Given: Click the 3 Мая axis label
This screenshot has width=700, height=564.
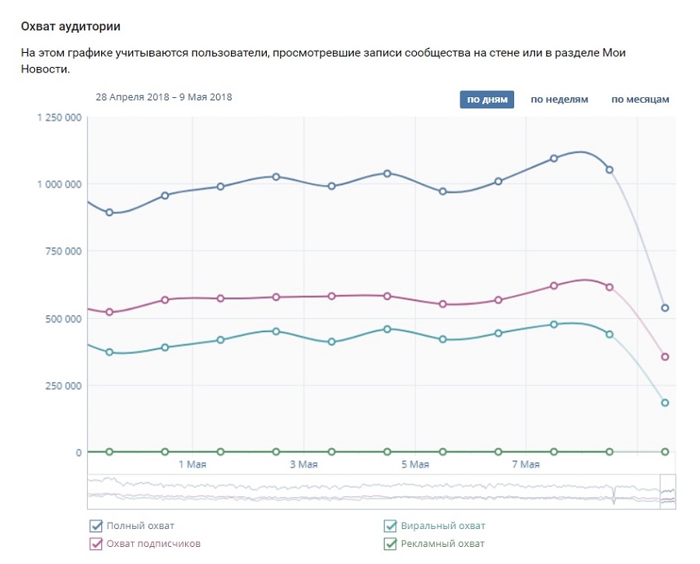Looking at the screenshot, I should pyautogui.click(x=303, y=464).
